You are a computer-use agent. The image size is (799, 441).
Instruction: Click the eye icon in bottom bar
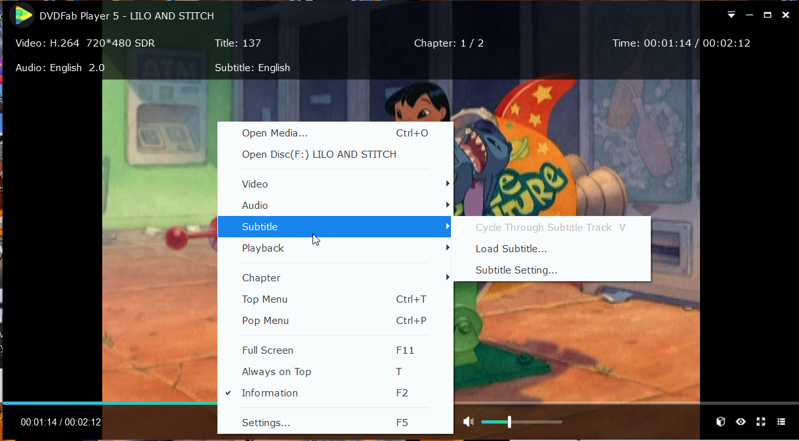click(741, 422)
